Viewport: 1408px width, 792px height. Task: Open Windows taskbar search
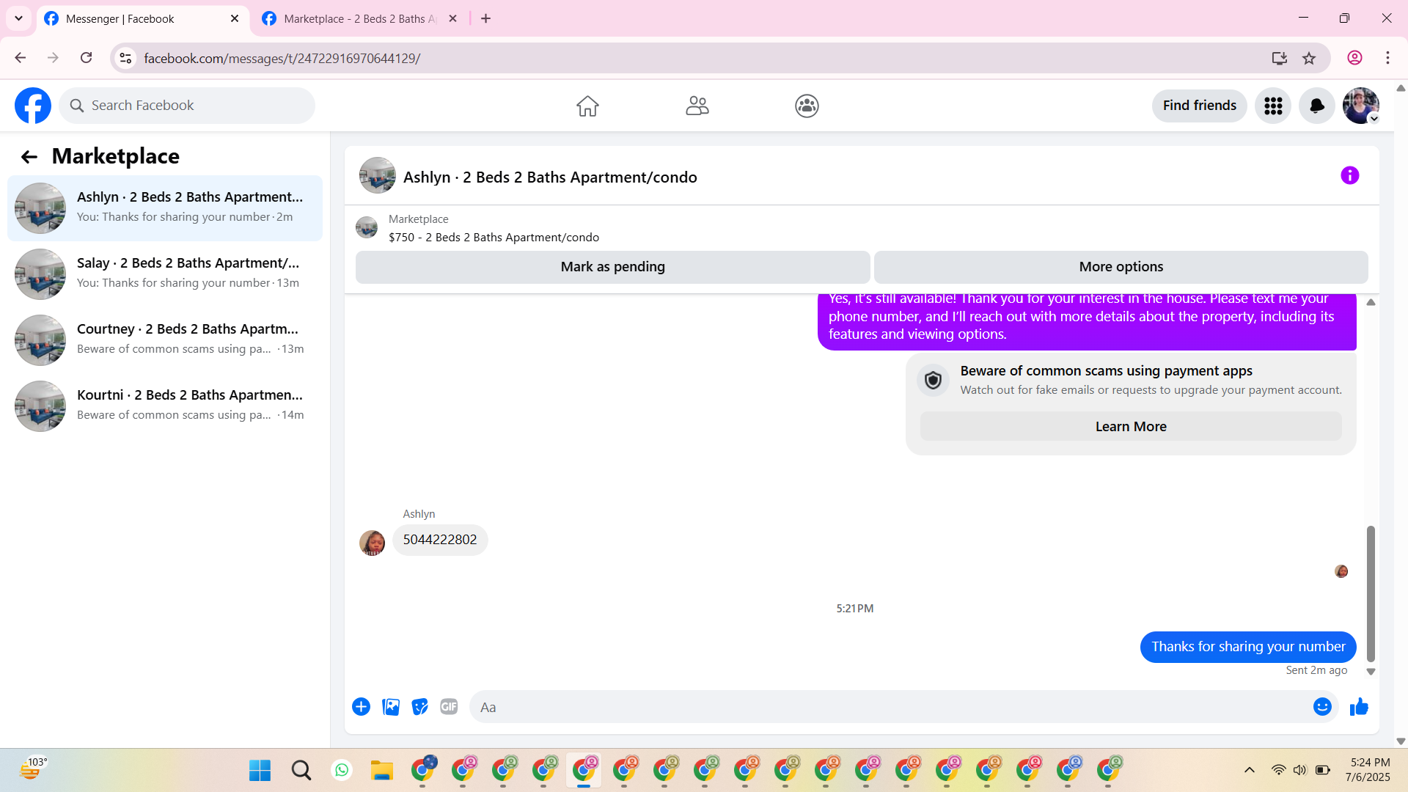[x=301, y=771]
